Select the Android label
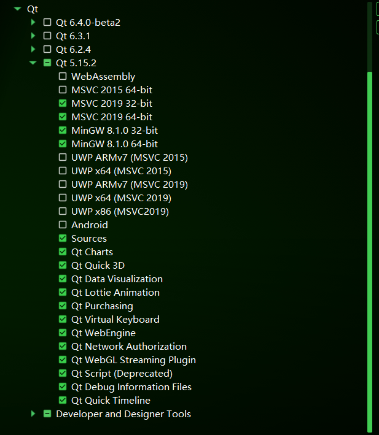 90,225
